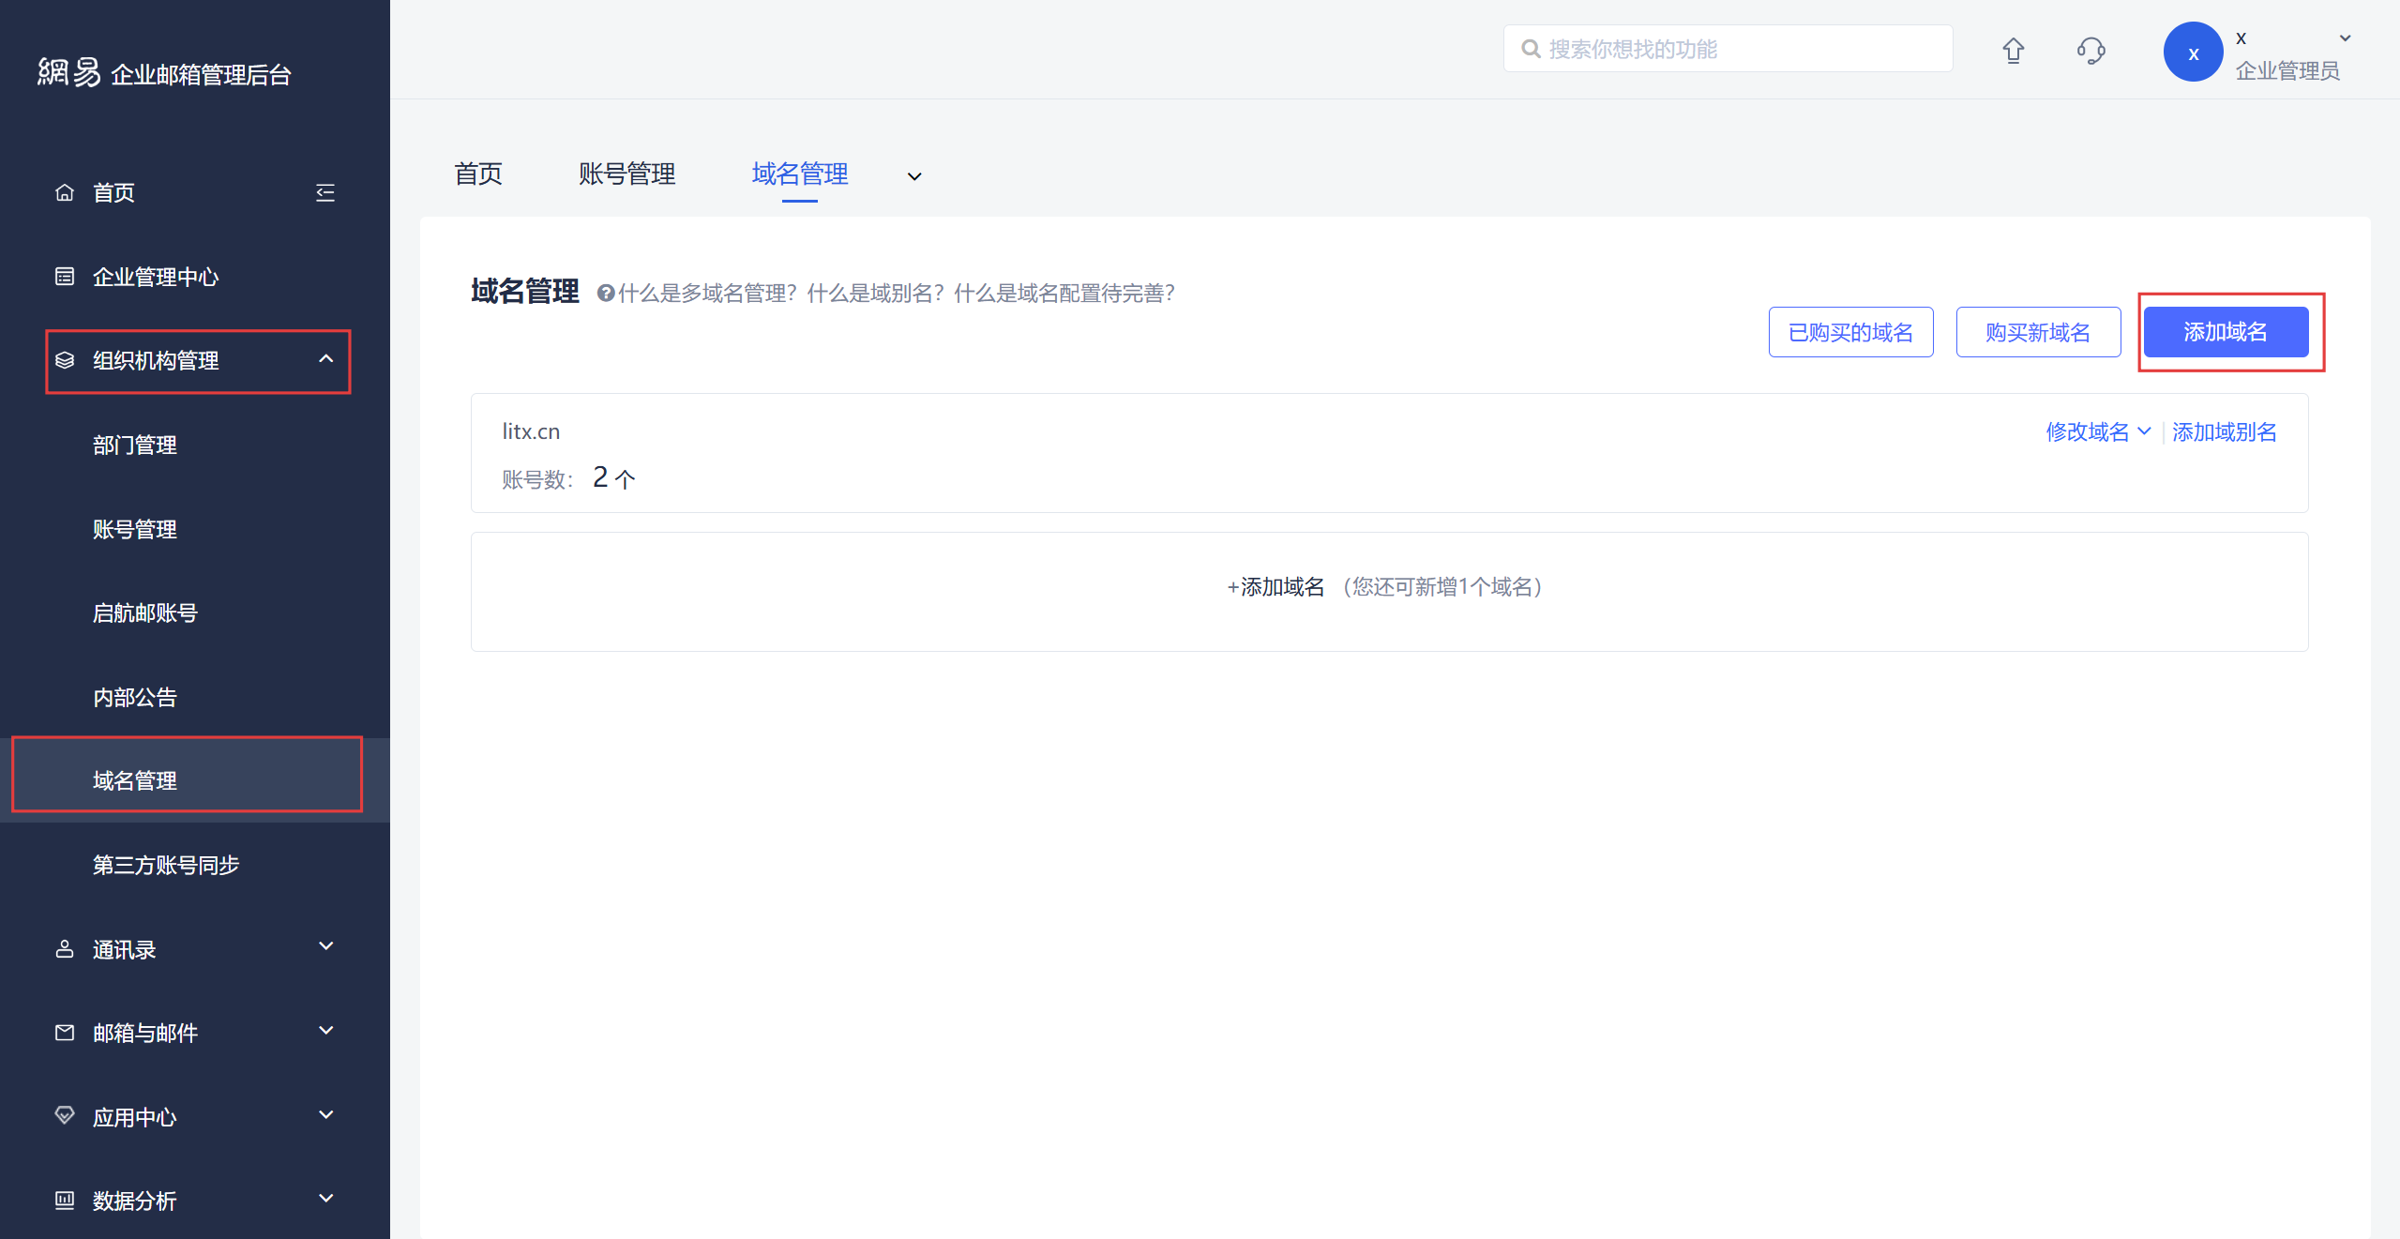Expand the 邮箱与邮件 sidebar section

(x=325, y=1031)
